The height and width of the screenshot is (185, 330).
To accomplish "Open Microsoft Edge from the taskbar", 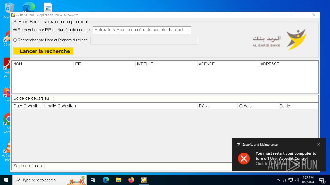I will pos(106,180).
